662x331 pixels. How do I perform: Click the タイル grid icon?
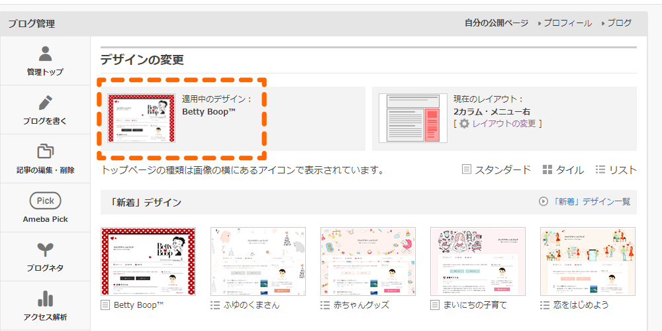click(x=547, y=169)
